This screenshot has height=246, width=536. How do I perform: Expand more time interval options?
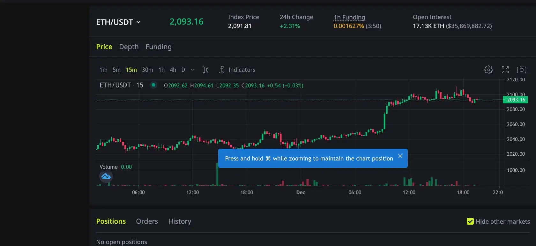coord(193,70)
